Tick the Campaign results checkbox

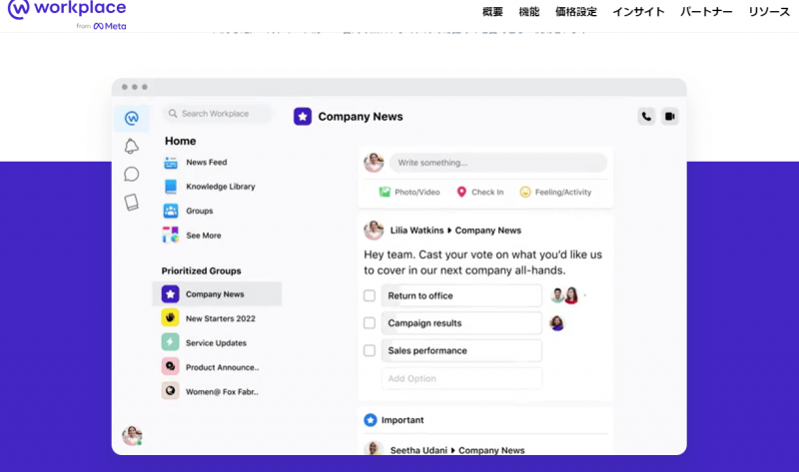[x=370, y=323]
